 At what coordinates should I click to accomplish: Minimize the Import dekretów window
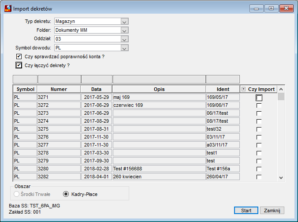tap(256, 8)
